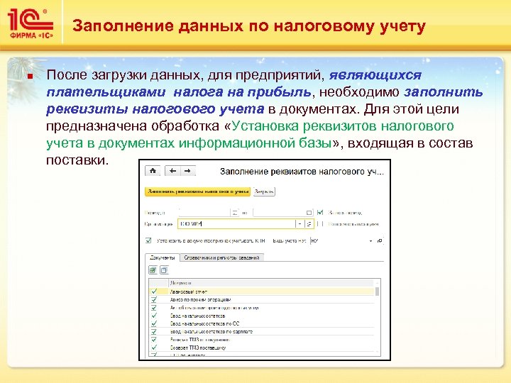The width and height of the screenshot is (511, 383).
Task: Click the Закрыть button
Action: click(264, 191)
